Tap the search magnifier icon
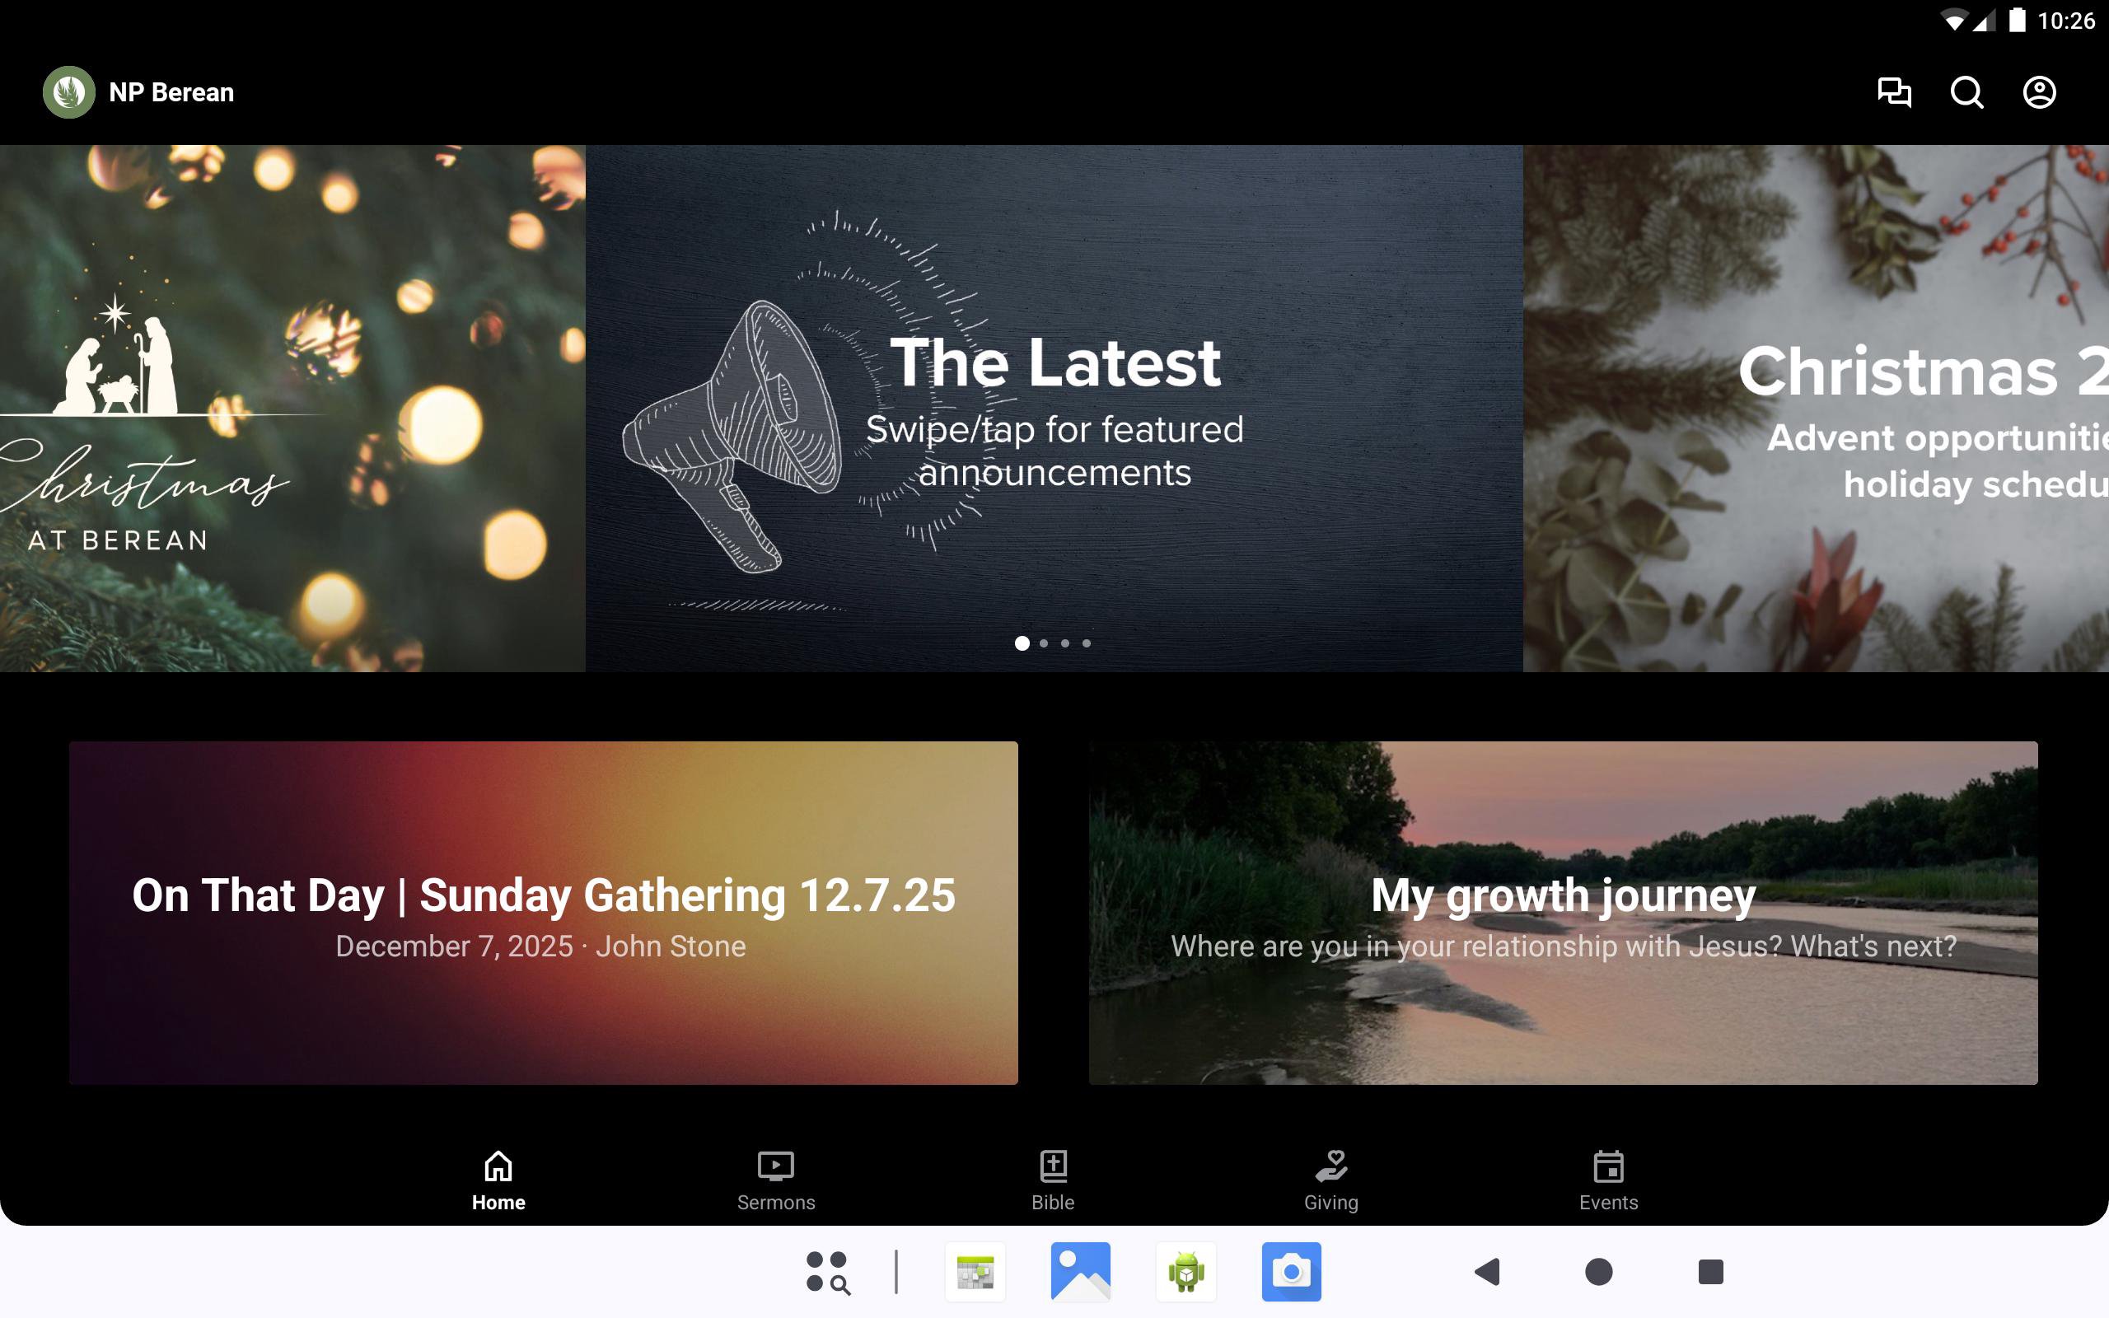 [x=1966, y=91]
